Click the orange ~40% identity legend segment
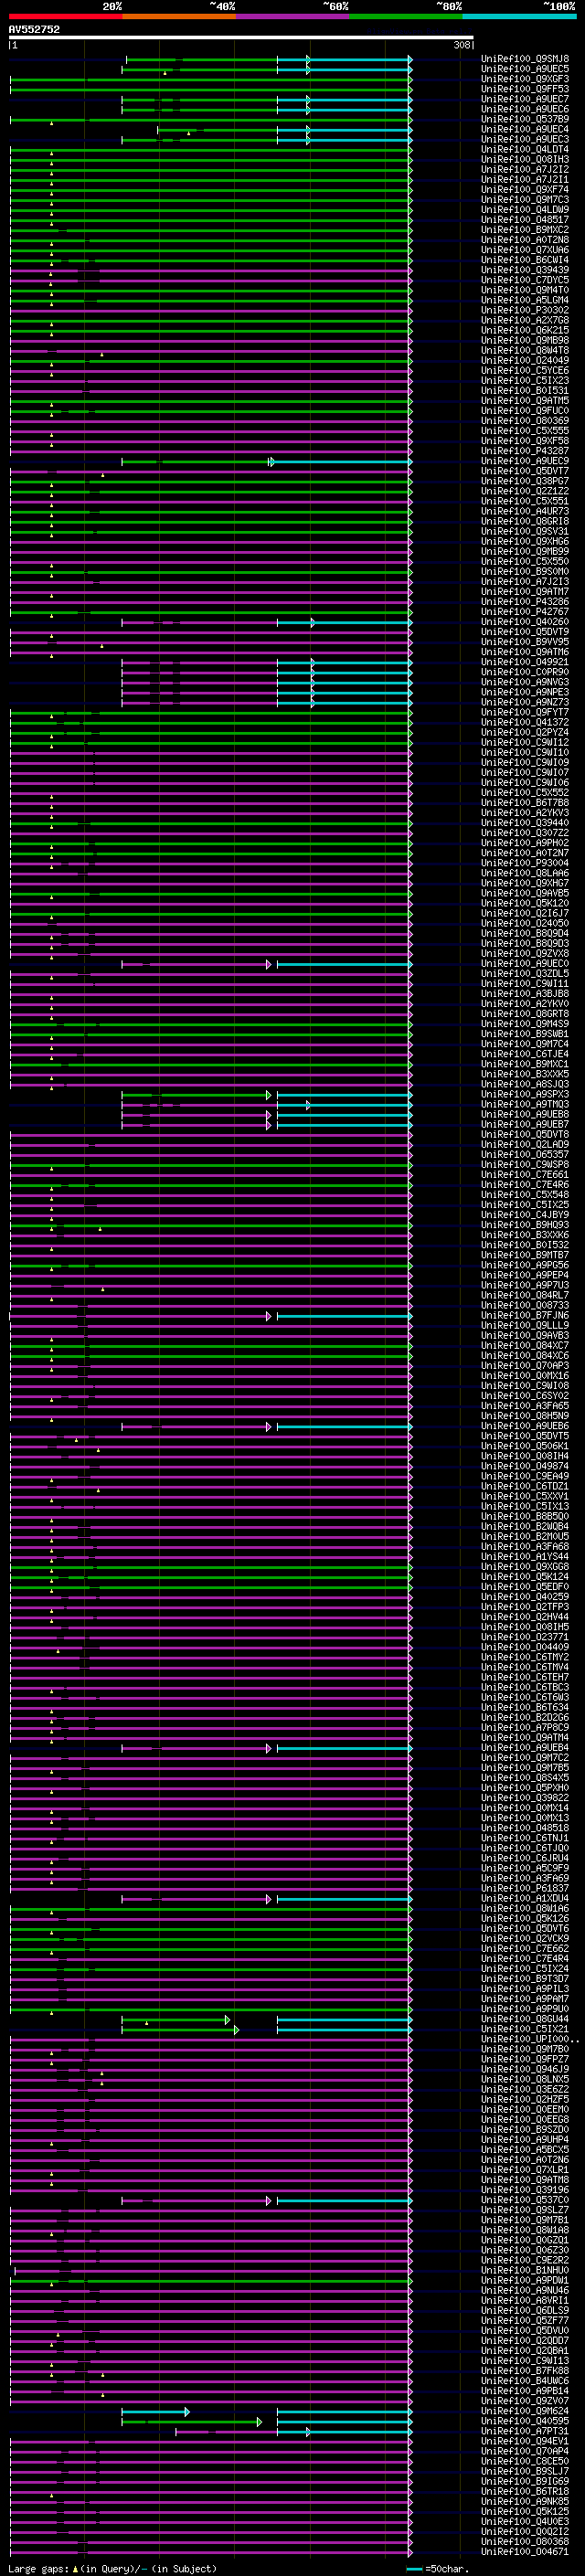The height and width of the screenshot is (2576, 585). [179, 16]
